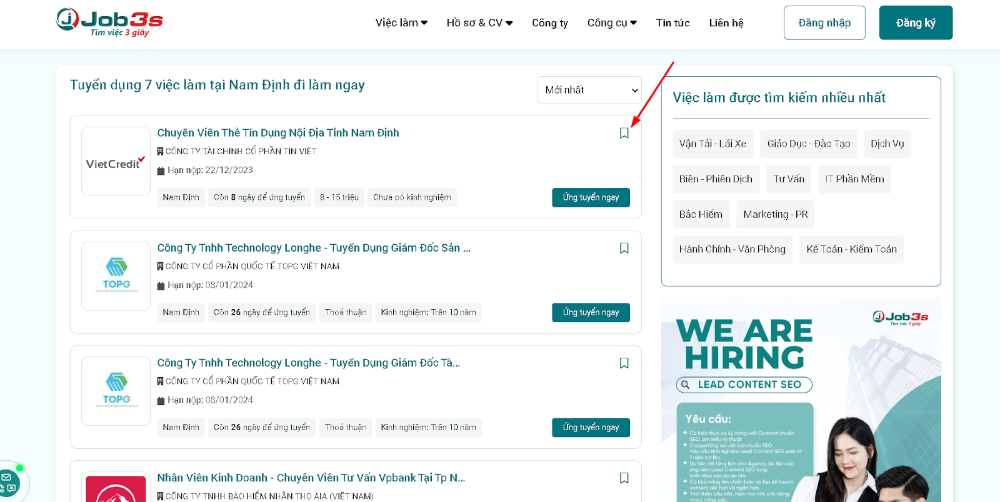Click the VietCredit company logo
1000x502 pixels.
(116, 162)
